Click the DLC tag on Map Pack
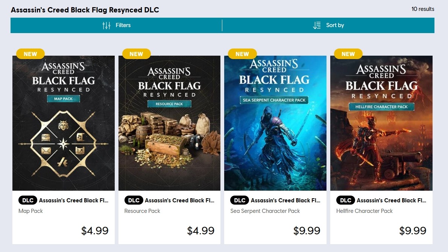This screenshot has width=448, height=252. [28, 200]
